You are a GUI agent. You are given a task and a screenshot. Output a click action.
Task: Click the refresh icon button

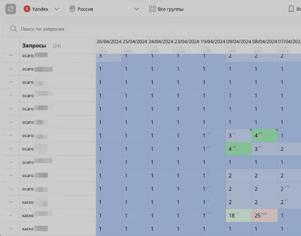[x=11, y=9]
